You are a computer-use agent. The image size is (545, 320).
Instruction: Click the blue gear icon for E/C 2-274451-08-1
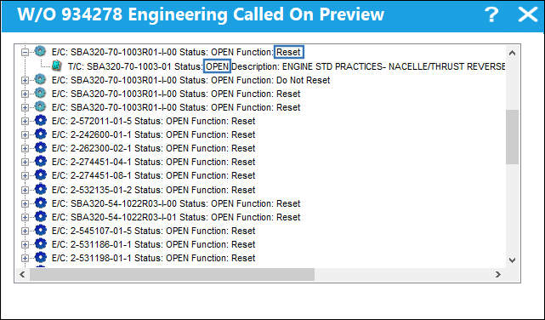[x=40, y=175]
